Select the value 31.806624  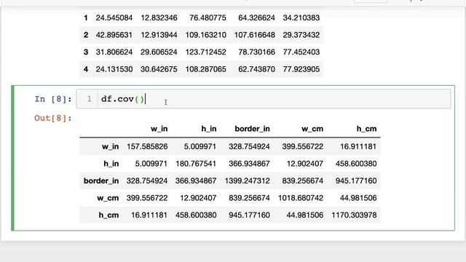(x=114, y=52)
